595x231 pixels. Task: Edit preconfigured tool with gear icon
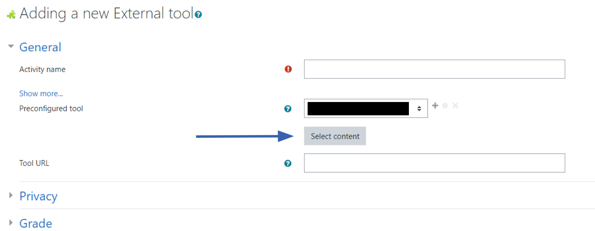tap(445, 105)
